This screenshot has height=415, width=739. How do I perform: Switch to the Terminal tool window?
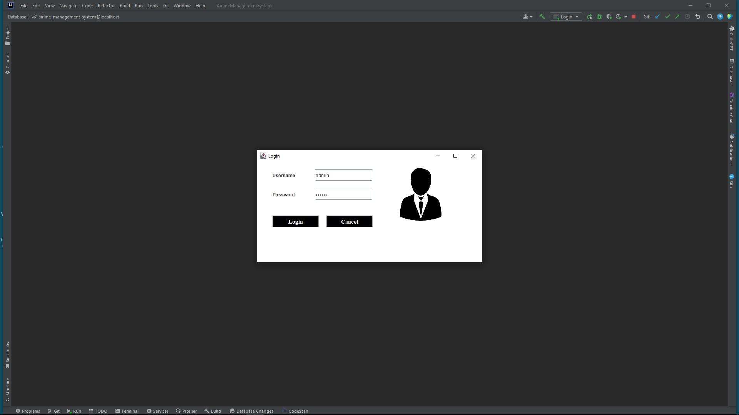127,411
